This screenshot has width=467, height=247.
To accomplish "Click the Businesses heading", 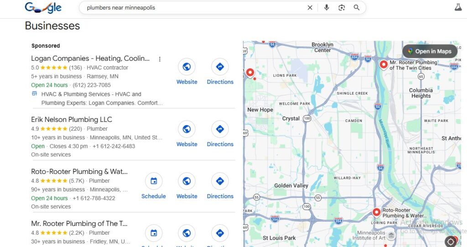I will coord(52,26).
